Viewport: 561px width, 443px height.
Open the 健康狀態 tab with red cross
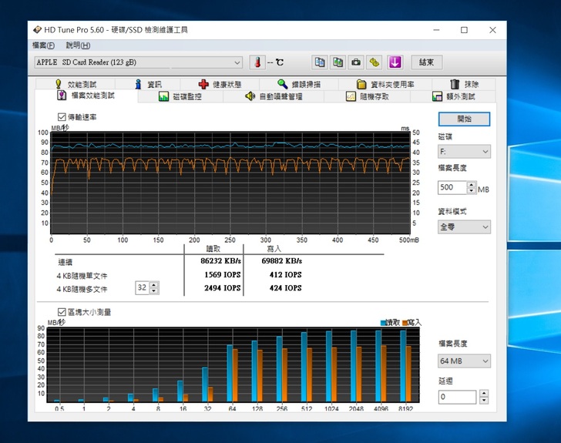tap(220, 84)
